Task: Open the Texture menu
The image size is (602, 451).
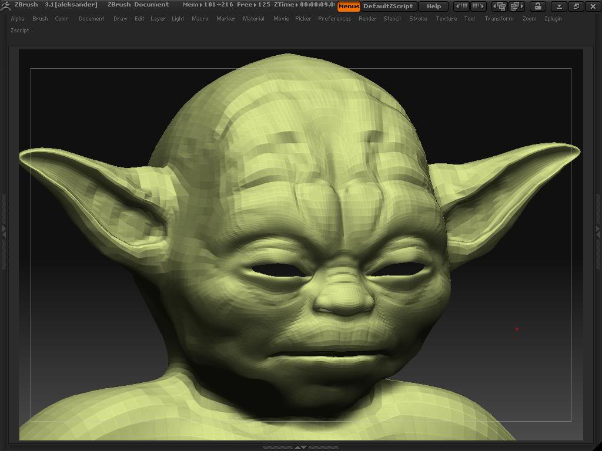Action: tap(447, 18)
